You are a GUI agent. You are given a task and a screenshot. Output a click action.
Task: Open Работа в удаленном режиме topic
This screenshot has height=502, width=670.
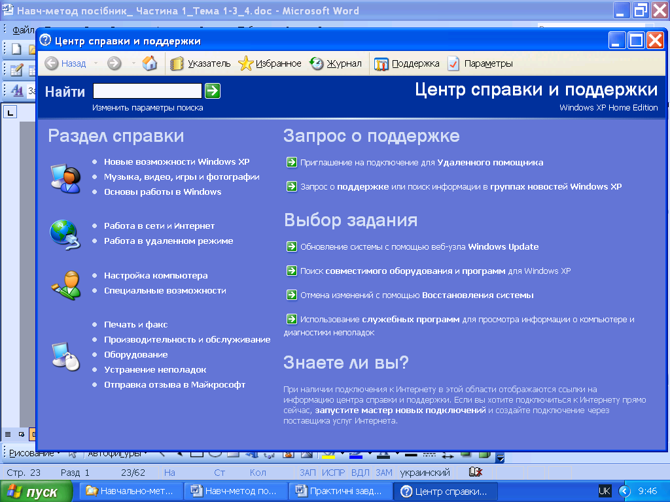(x=169, y=241)
